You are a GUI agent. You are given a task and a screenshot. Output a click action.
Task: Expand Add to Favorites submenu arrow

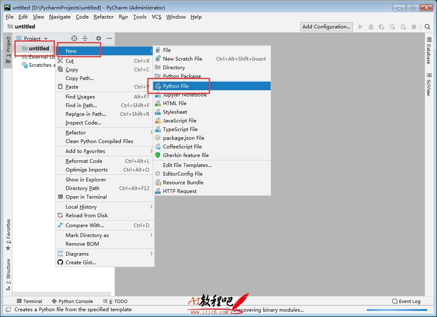pos(151,151)
